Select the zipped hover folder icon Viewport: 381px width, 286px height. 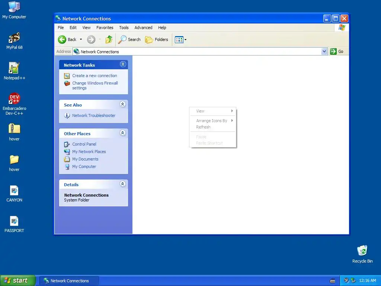pos(15,132)
